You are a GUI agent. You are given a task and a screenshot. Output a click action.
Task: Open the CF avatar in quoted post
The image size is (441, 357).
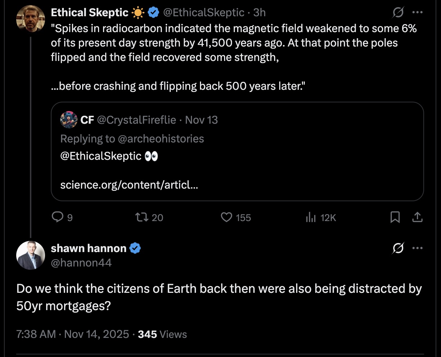point(69,120)
